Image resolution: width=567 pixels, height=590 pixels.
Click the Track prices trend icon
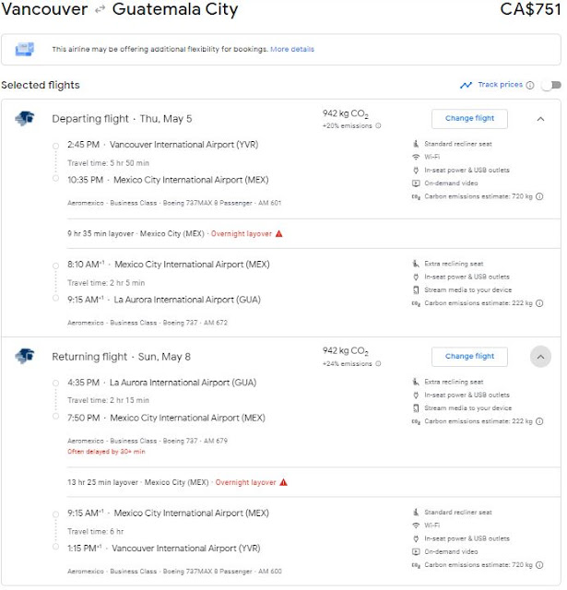click(466, 85)
